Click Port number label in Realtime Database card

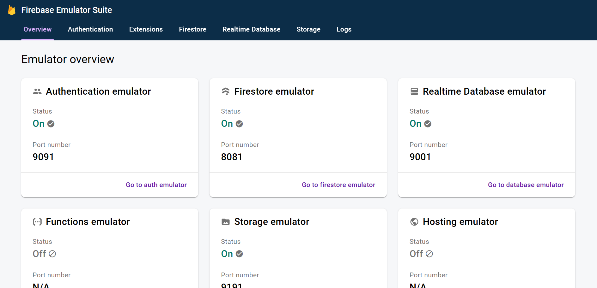click(x=429, y=145)
